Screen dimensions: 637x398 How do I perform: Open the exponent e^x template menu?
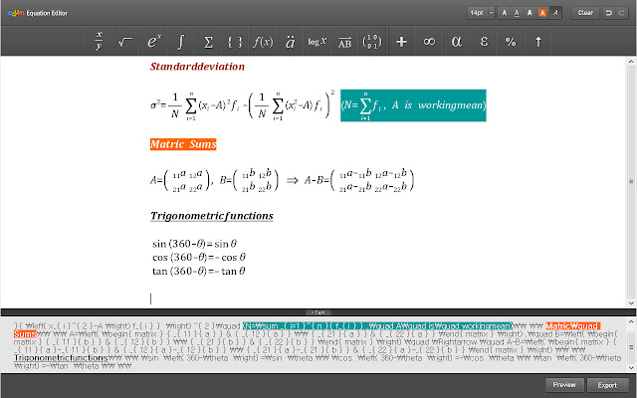(x=153, y=41)
